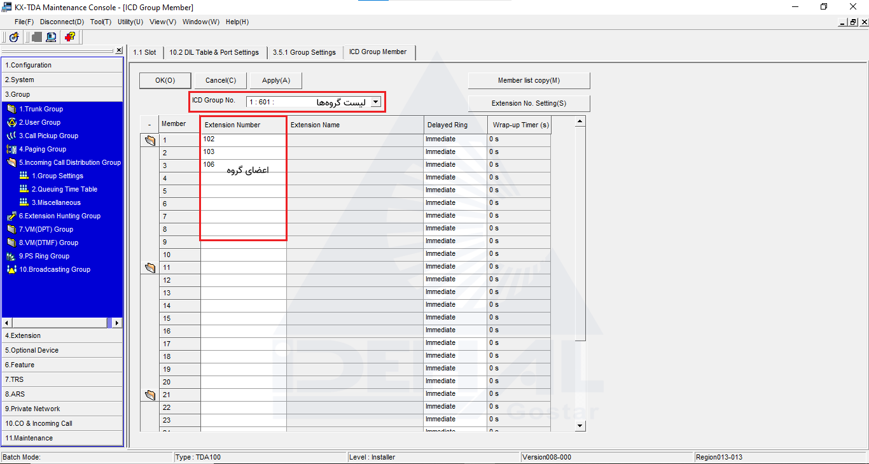Screen dimensions: 869x464
Task: Click the hand icon beside member 11
Action: [x=149, y=268]
